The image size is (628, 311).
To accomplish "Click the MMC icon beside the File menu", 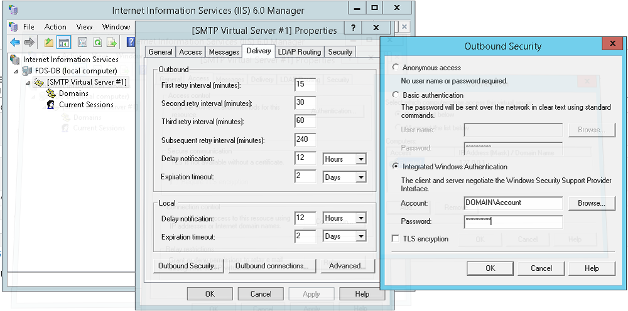I will tap(14, 27).
